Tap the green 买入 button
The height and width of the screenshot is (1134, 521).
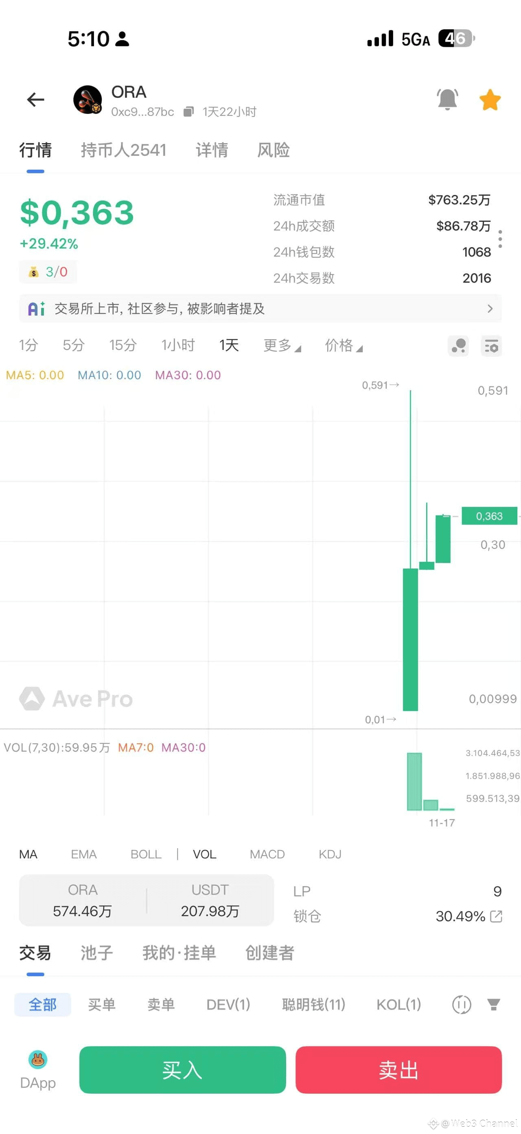tap(182, 1070)
